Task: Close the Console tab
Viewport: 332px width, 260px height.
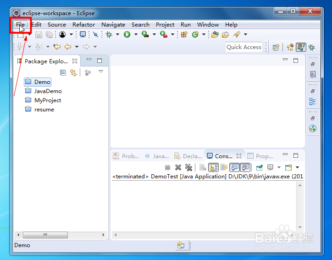Action: coord(239,156)
